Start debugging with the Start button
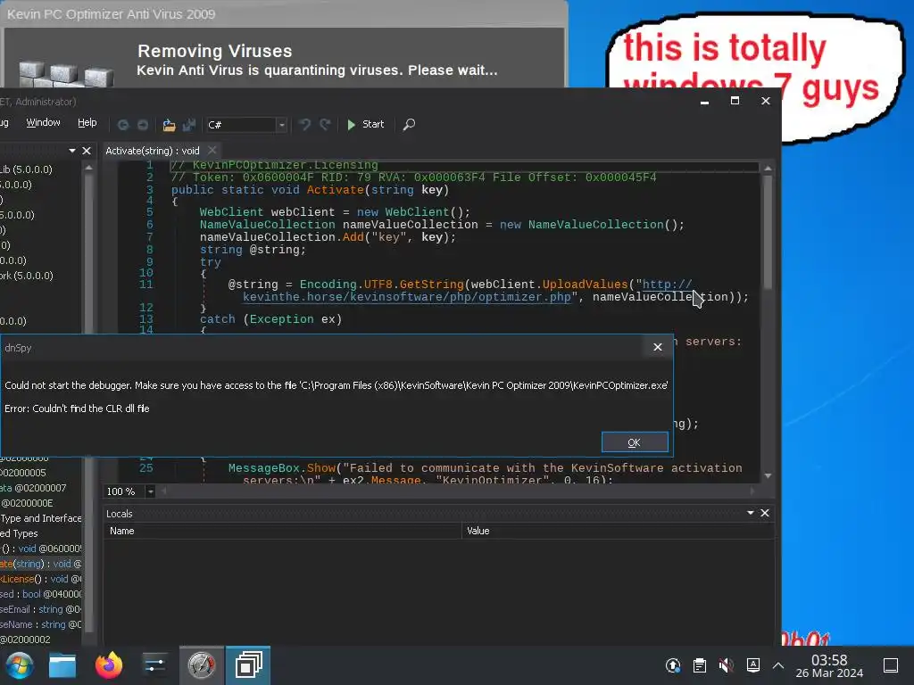 point(365,124)
